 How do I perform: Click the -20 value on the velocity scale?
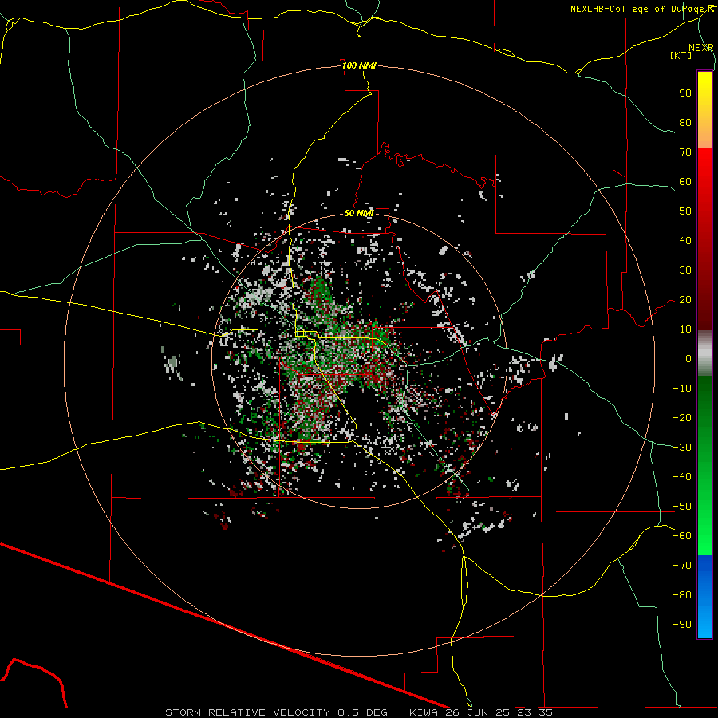682,417
